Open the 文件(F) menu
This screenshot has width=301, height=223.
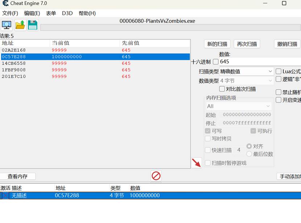(10, 13)
